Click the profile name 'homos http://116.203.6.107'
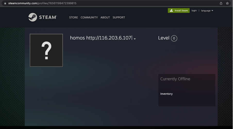Viewport: 233px width, 129px height. [x=101, y=38]
